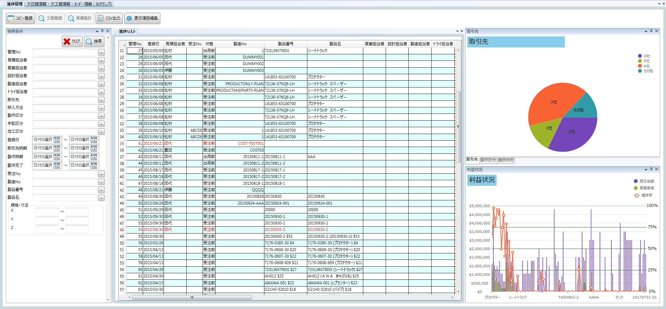
Task: Open 工程登録 from the toolbar
Action: (x=50, y=18)
